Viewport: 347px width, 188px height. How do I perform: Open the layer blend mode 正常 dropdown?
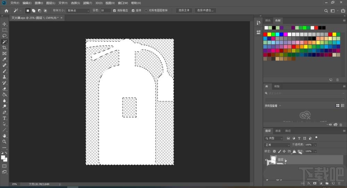[x=277, y=145]
